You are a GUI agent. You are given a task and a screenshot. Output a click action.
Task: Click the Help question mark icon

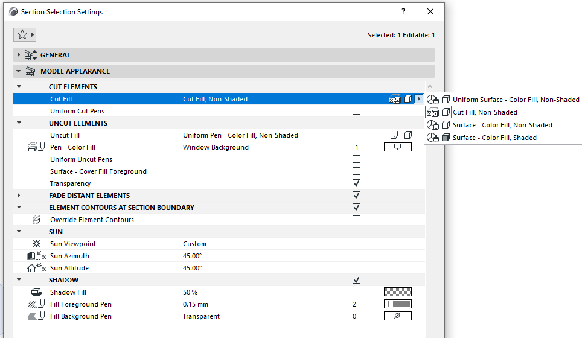(x=403, y=11)
